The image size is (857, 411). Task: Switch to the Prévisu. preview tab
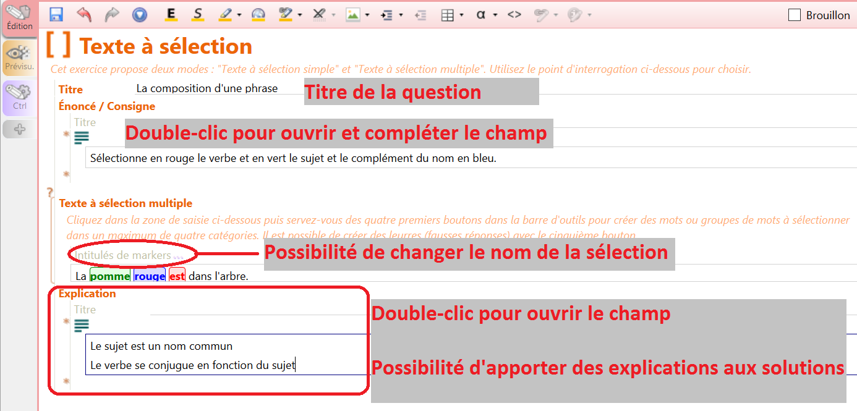click(x=20, y=58)
